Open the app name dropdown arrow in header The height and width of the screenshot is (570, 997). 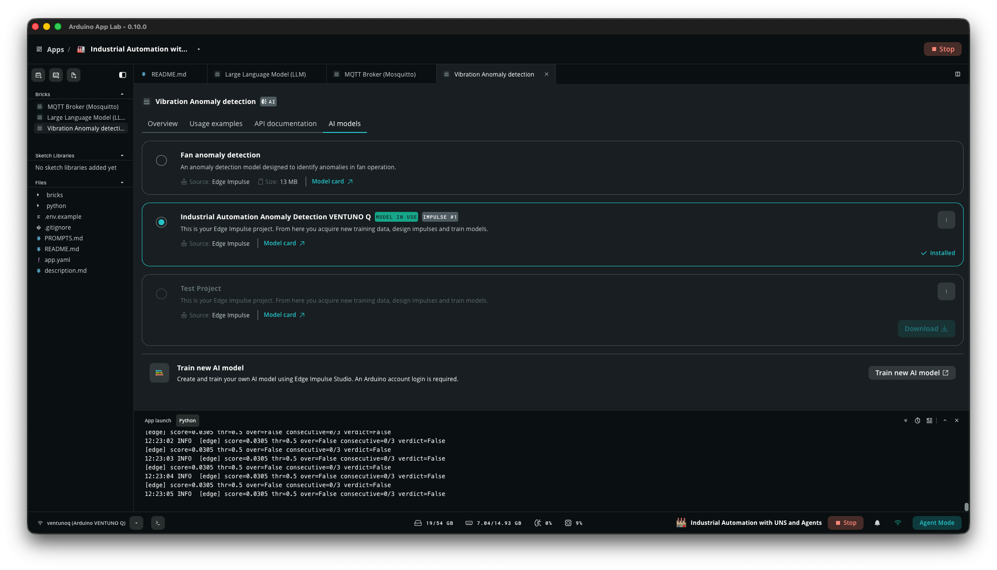pyautogui.click(x=199, y=49)
